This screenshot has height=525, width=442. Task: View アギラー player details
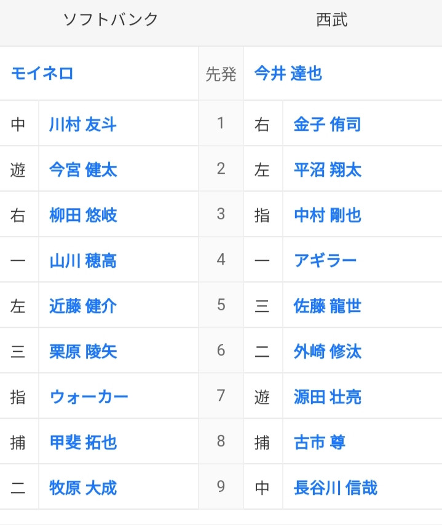325,260
